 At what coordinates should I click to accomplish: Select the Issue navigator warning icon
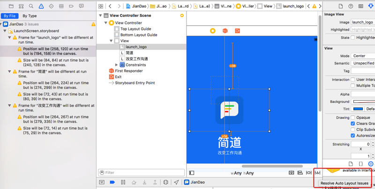tap(41, 6)
